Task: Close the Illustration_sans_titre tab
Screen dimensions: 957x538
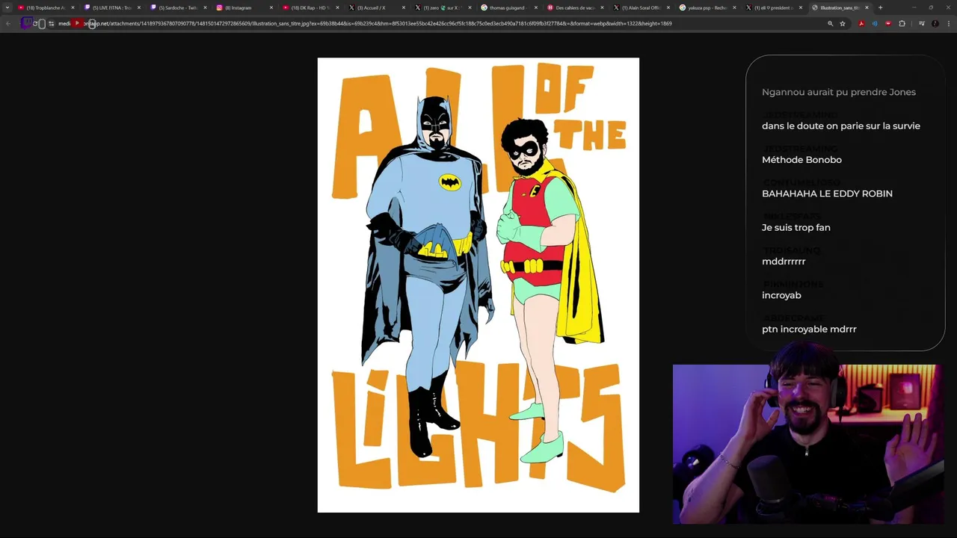Action: [x=867, y=7]
